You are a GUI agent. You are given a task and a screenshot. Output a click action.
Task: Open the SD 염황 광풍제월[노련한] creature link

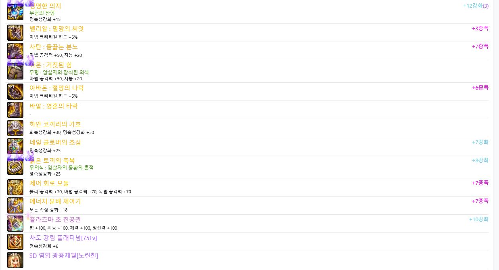pos(64,255)
